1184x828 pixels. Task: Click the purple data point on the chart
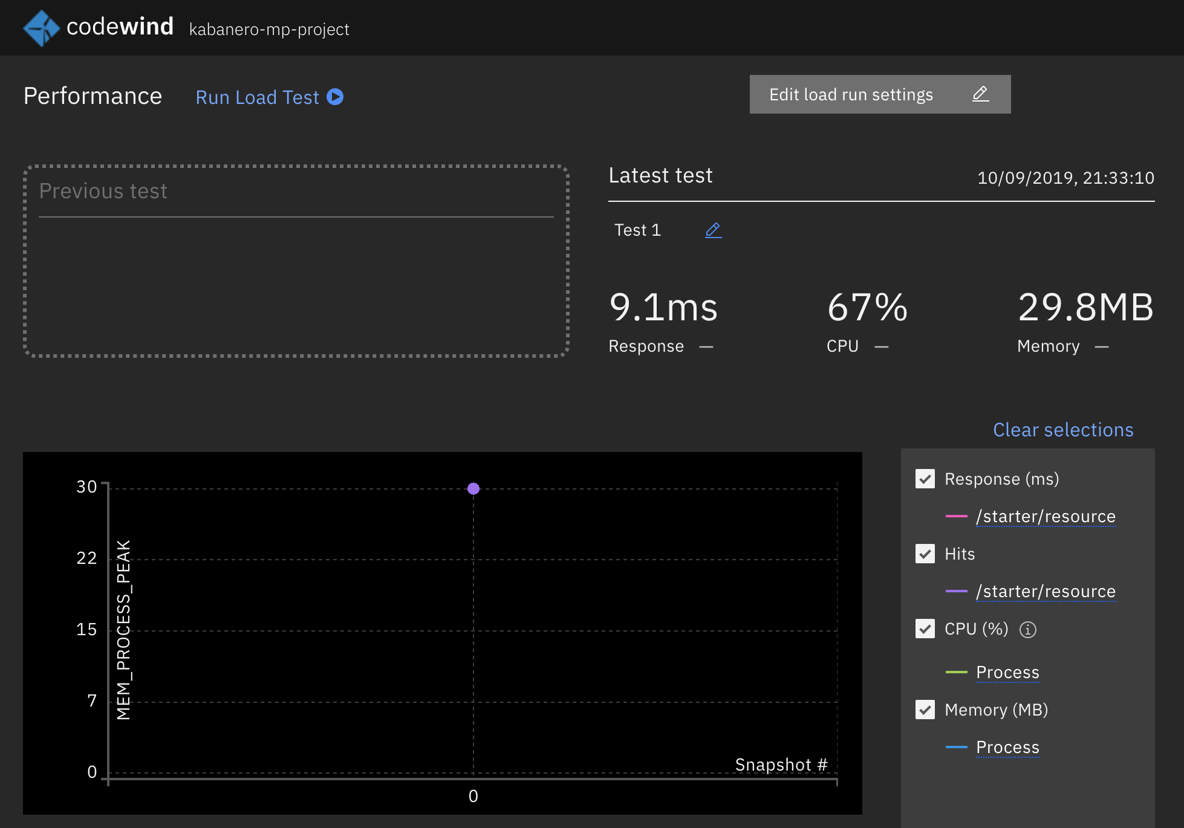point(473,488)
